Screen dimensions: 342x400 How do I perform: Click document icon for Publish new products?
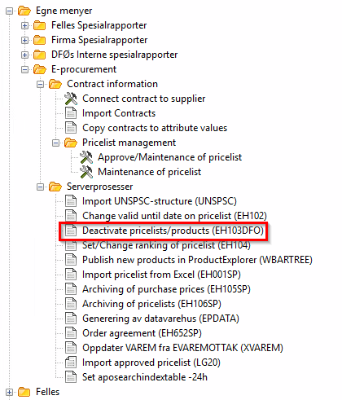[x=71, y=260]
